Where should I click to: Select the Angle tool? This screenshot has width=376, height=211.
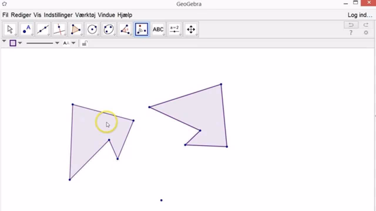[125, 29]
